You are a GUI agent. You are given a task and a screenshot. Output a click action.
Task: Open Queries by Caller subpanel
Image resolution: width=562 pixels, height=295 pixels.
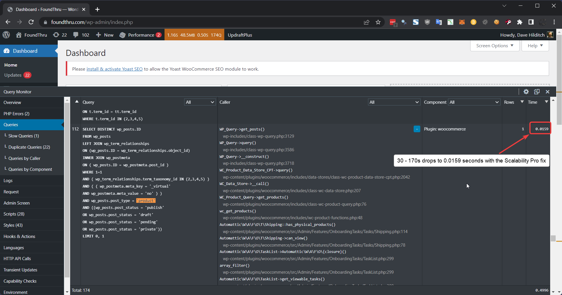click(24, 158)
